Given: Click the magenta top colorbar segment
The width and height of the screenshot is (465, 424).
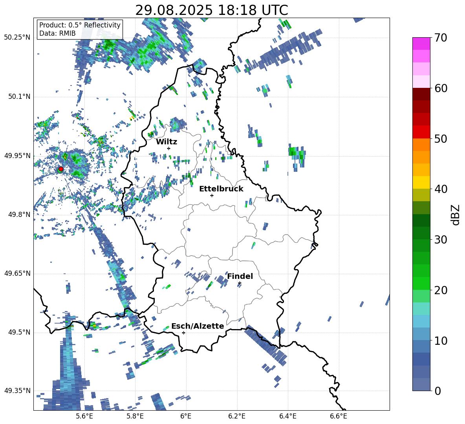Looking at the screenshot, I should tap(421, 44).
